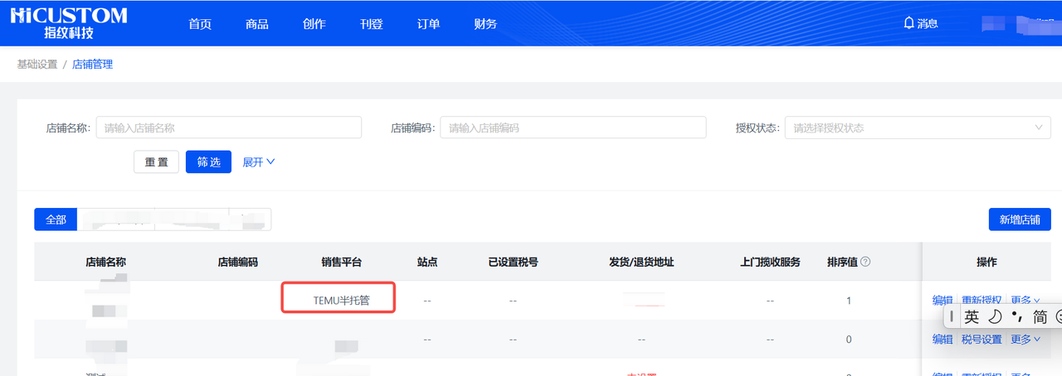Click the 重置 reset button

(156, 162)
